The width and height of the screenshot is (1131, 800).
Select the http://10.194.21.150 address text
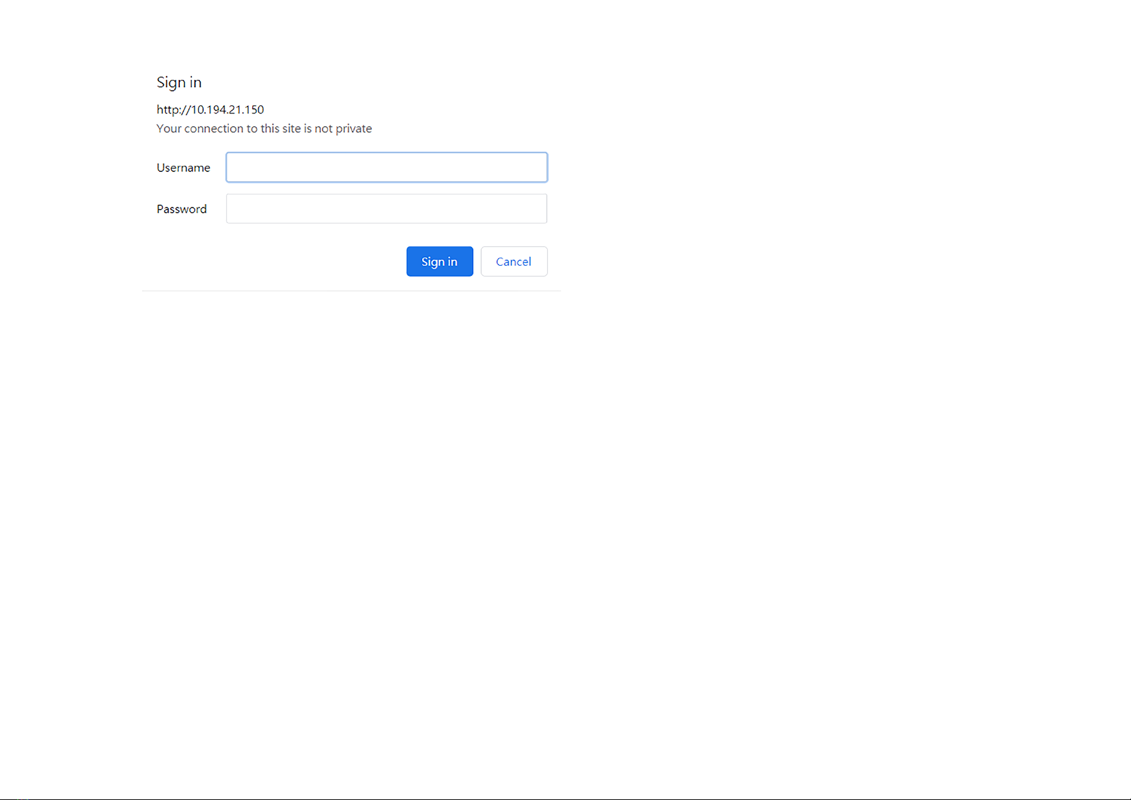coord(210,109)
